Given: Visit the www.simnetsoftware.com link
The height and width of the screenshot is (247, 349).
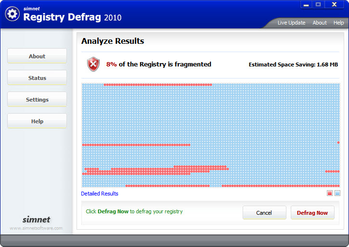Looking at the screenshot, I should pos(36,228).
